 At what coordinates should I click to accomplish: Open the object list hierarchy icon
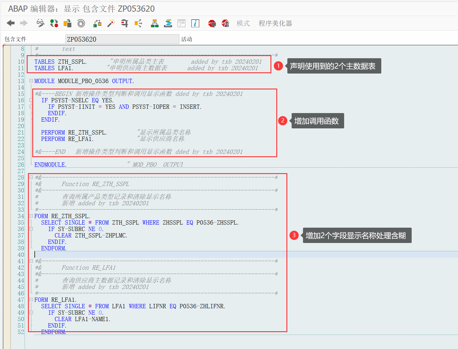[154, 23]
